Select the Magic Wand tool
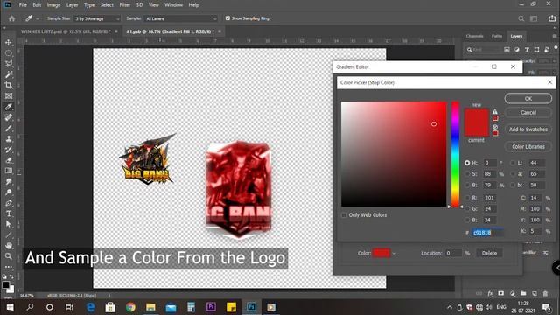The width and height of the screenshot is (560, 315). (x=9, y=74)
